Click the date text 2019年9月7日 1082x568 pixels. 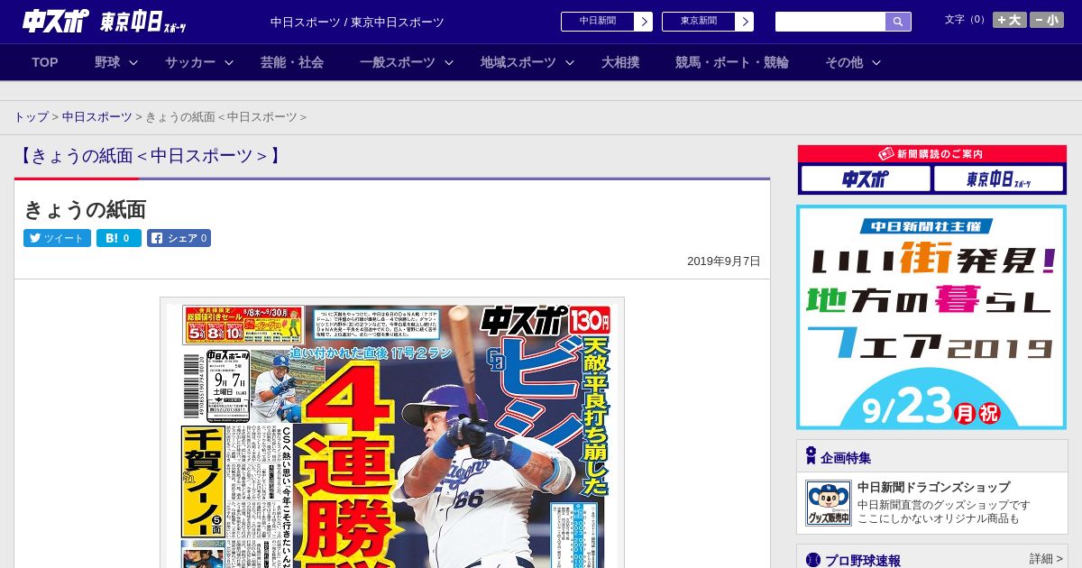pos(723,261)
